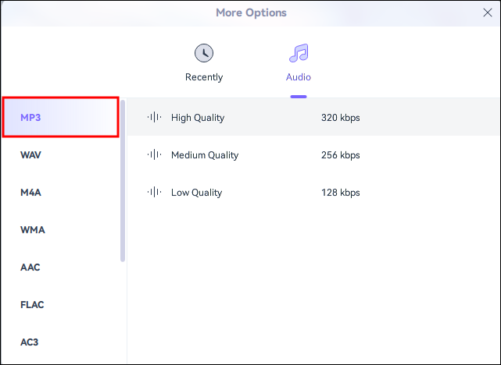Switch to the Audio tab label
Viewport: 501px width, 365px height.
coord(299,77)
